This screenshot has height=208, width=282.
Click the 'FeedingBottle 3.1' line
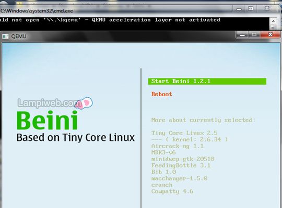tap(181, 165)
